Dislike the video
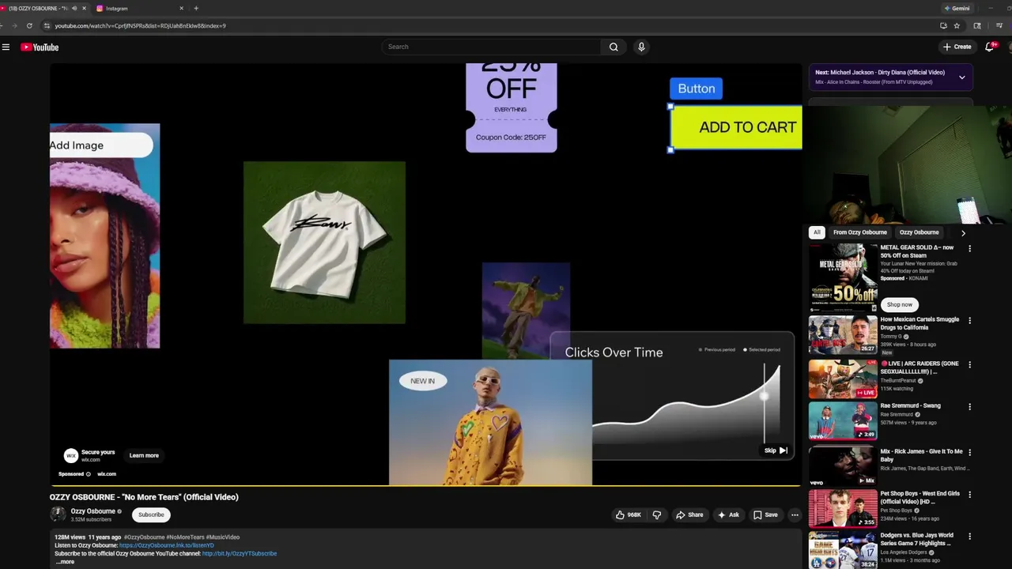The image size is (1012, 569). click(x=656, y=514)
